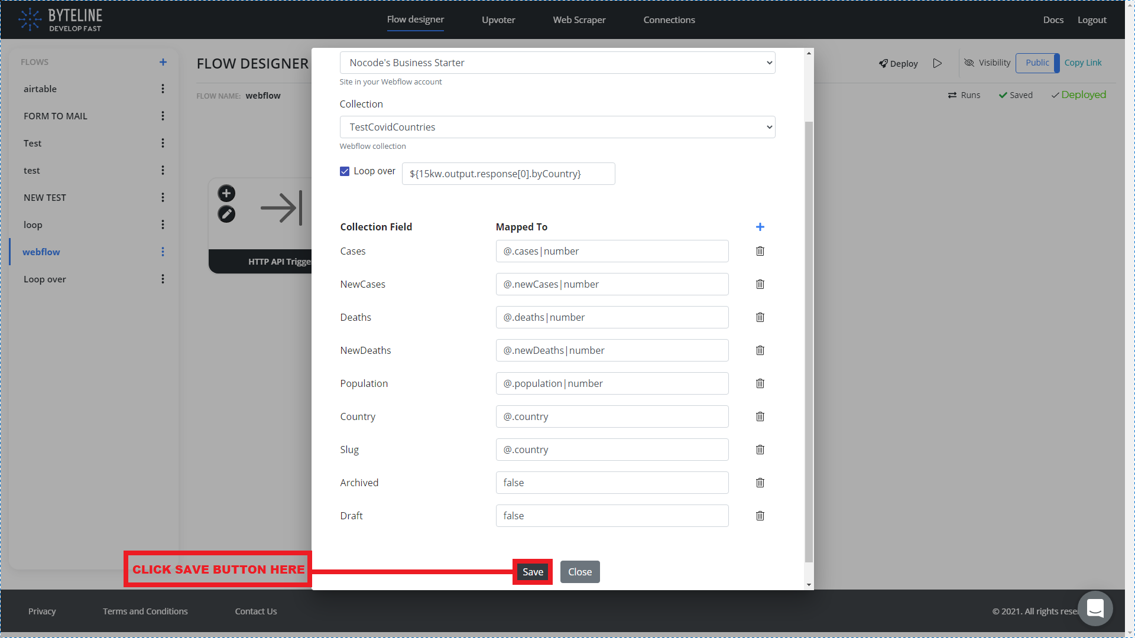Open the Docs link
The width and height of the screenshot is (1135, 638).
1053,19
